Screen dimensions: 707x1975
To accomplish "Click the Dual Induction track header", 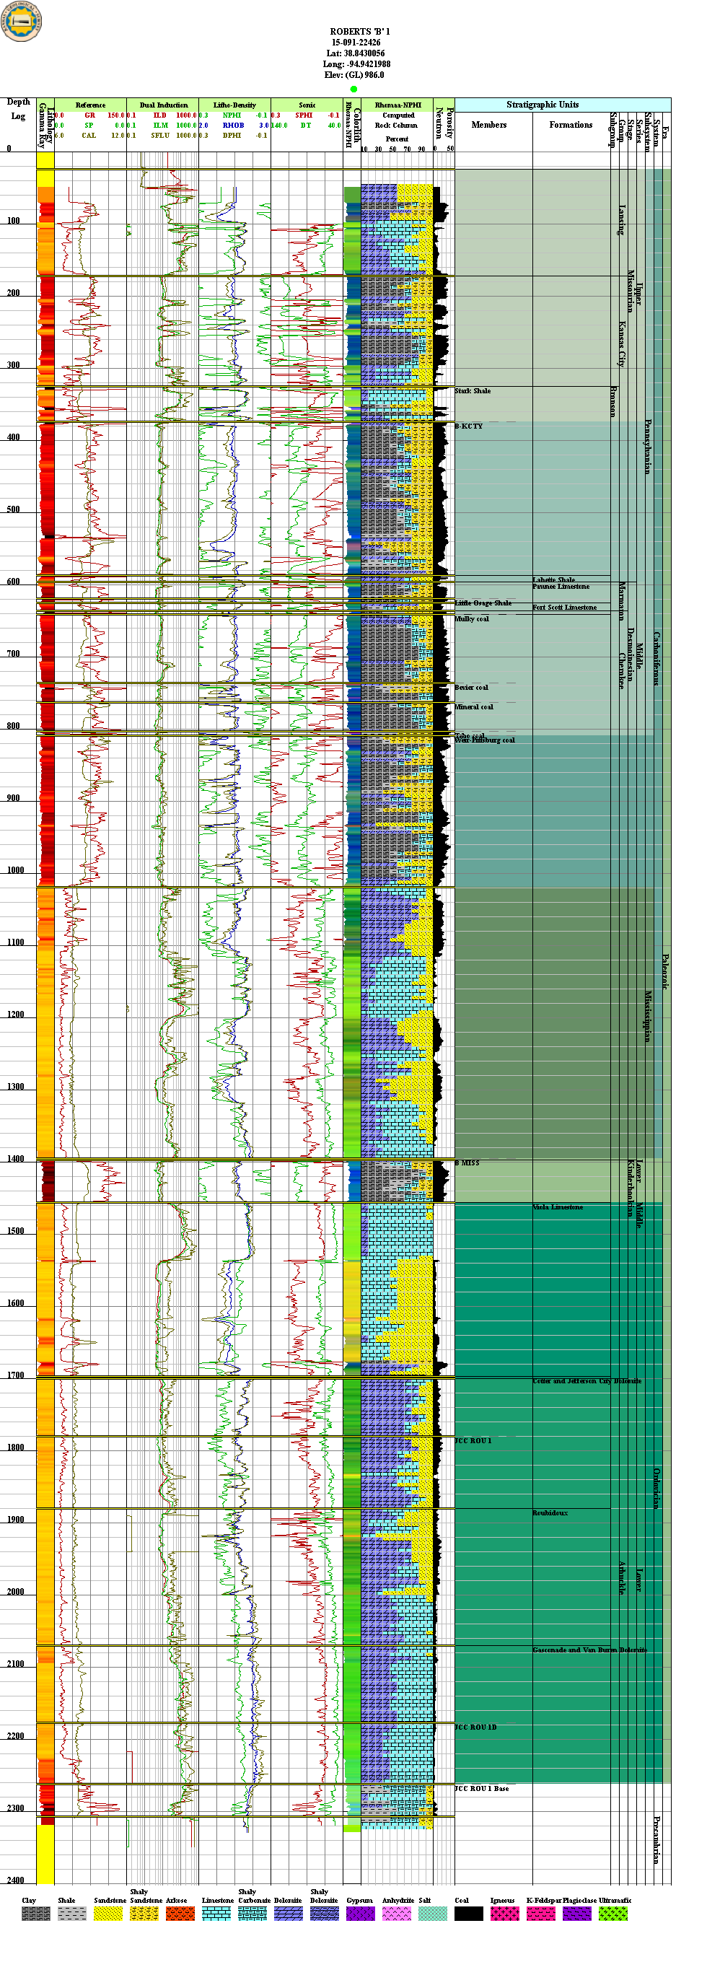I will [163, 105].
